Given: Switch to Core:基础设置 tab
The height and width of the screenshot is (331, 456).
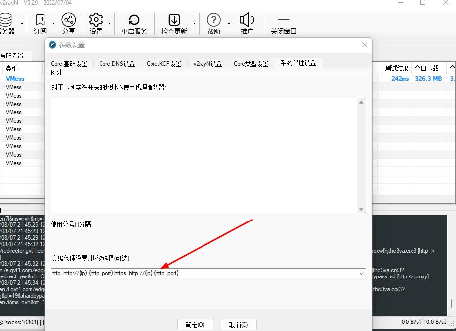Looking at the screenshot, I should [69, 64].
